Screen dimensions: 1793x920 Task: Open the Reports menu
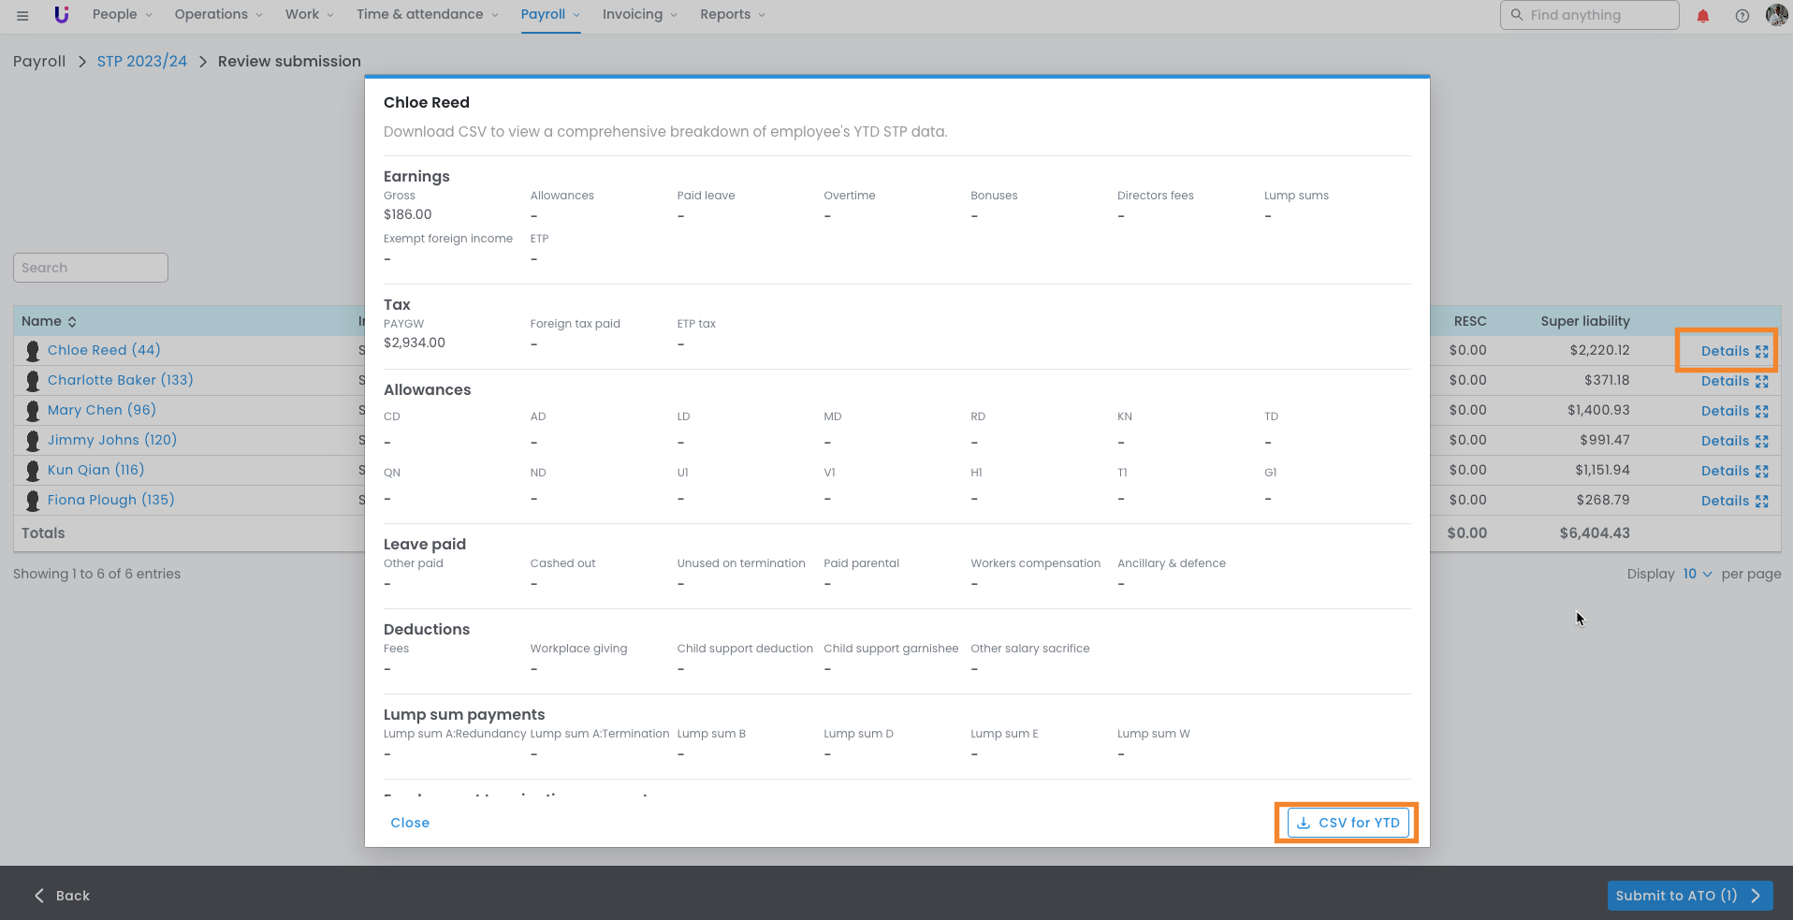(732, 15)
